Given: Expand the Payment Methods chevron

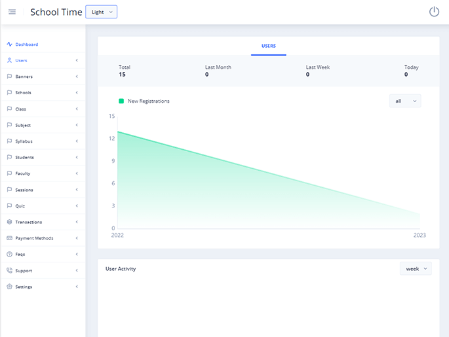Looking at the screenshot, I should tap(77, 238).
